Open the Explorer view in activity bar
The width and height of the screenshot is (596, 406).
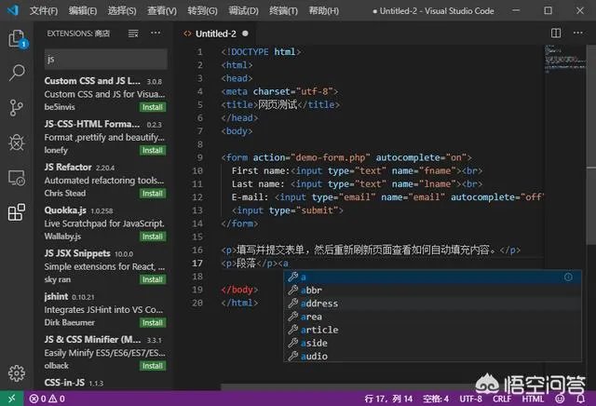tap(17, 39)
